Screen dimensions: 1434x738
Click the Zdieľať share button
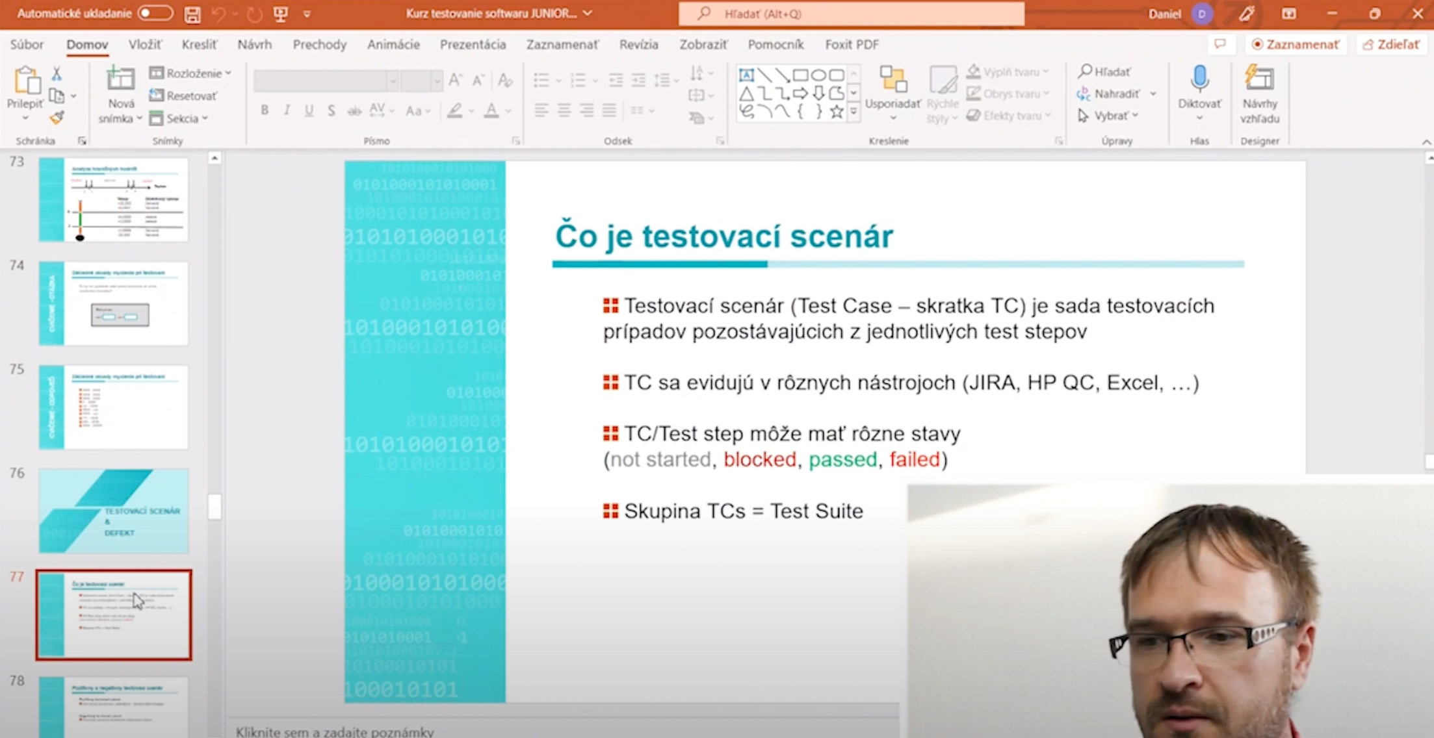(1391, 44)
